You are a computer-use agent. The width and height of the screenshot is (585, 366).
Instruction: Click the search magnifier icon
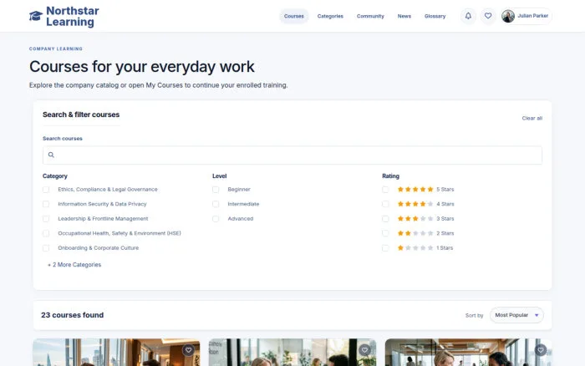pos(51,155)
